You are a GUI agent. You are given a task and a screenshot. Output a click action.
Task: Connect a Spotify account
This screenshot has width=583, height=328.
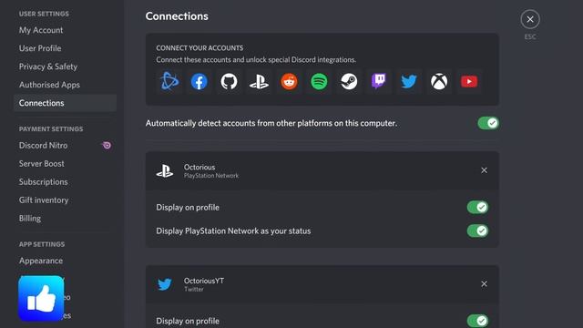(319, 81)
